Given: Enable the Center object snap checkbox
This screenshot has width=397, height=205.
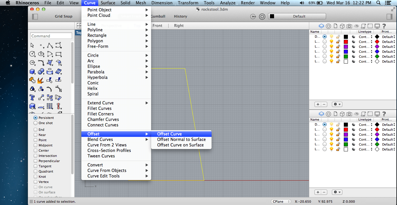Looking at the screenshot, I should 35,150.
